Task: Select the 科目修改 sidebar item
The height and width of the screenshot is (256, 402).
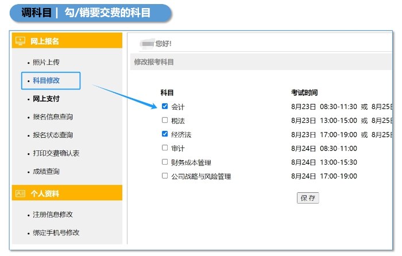Action: pos(47,80)
